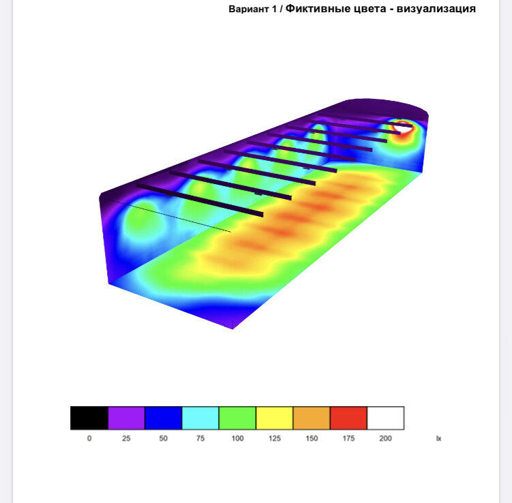
Task: Click the '125' legend value label
Action: [x=275, y=438]
